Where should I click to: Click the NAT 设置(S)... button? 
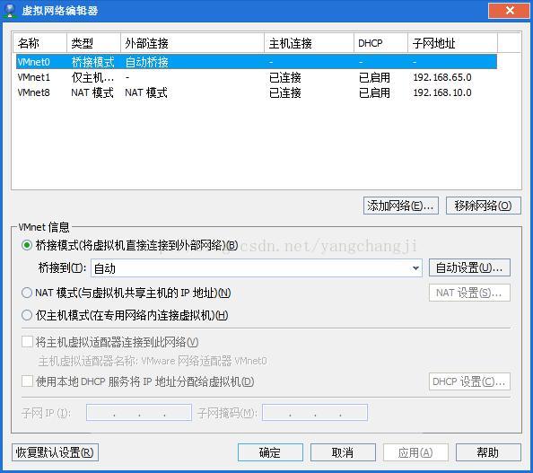tap(469, 293)
